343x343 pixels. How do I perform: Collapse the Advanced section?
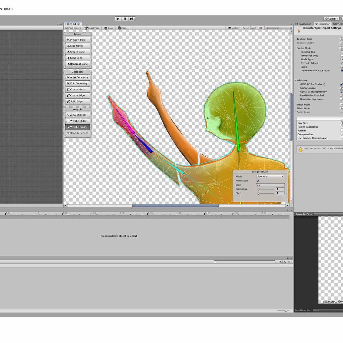click(x=295, y=80)
